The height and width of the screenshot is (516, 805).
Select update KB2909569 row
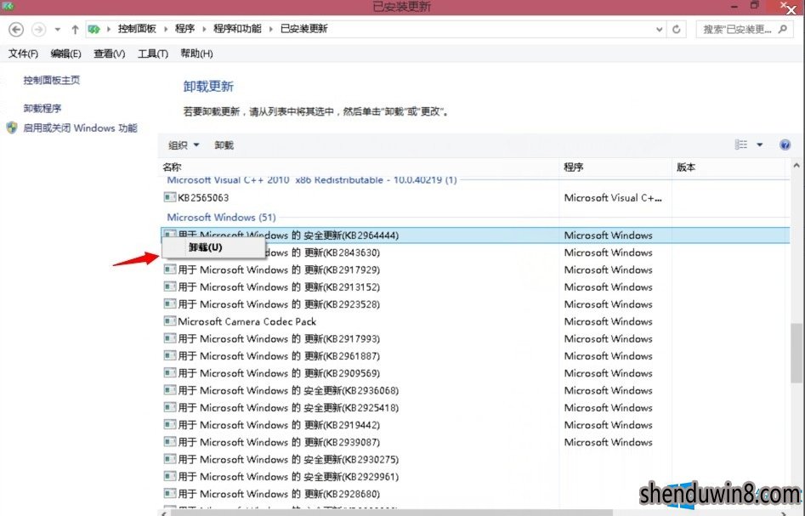tap(475, 373)
